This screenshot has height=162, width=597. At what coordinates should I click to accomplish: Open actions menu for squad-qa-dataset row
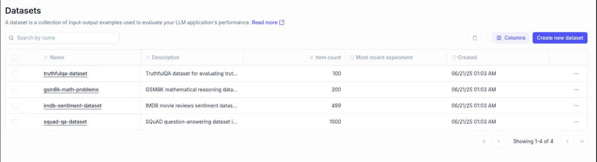[x=576, y=122]
